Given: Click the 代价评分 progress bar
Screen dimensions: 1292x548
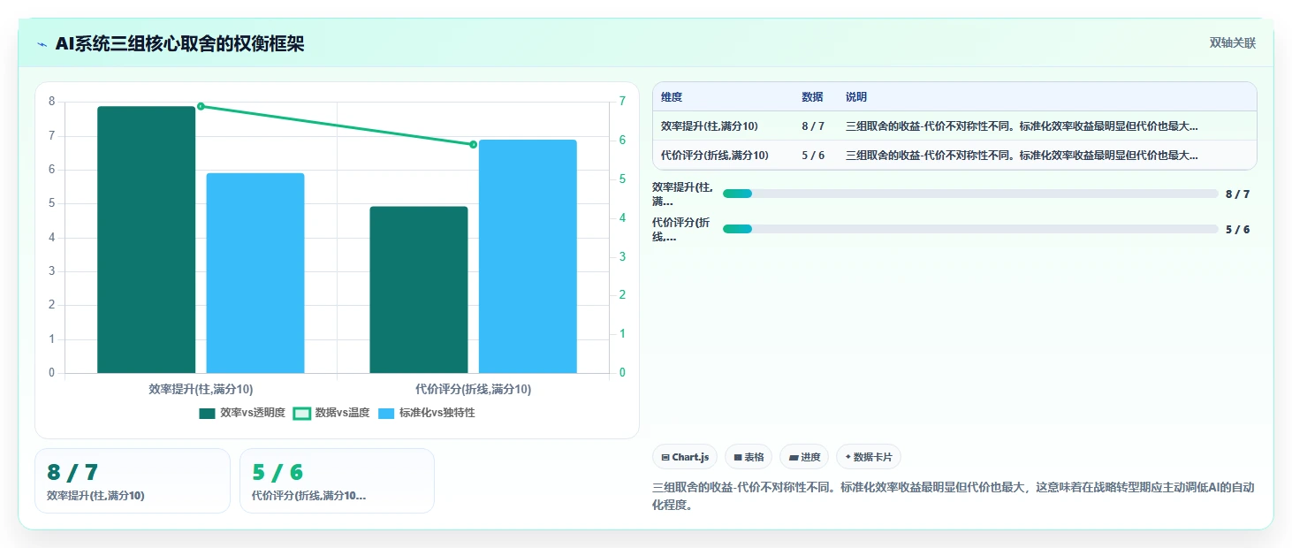Looking at the screenshot, I should tap(970, 229).
